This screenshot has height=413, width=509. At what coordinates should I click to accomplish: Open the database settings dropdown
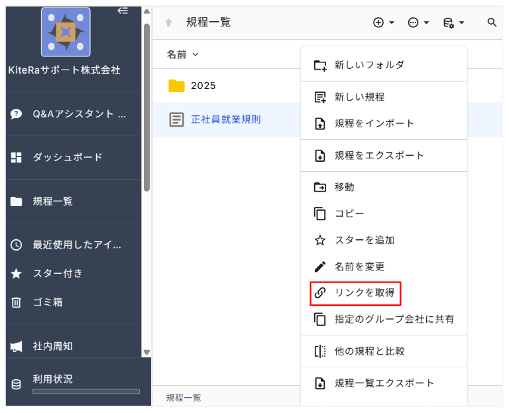pos(453,23)
